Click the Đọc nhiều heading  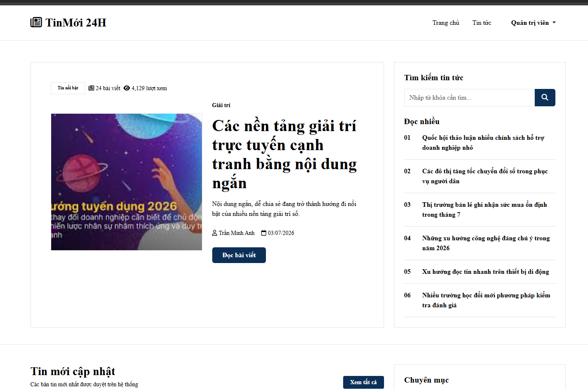click(x=422, y=122)
